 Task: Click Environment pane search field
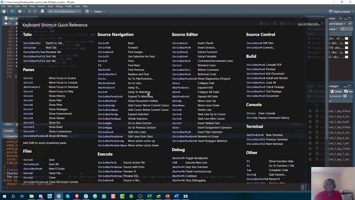346,29
